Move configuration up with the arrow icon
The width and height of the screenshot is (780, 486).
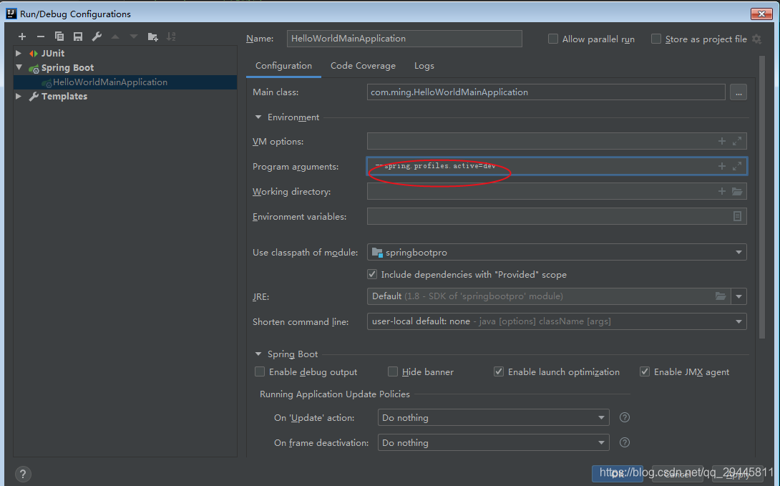click(115, 37)
